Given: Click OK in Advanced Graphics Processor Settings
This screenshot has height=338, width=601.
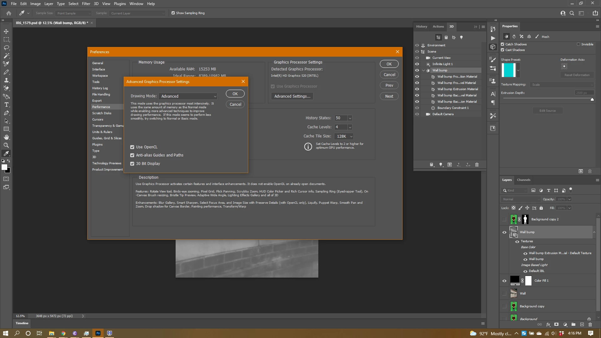Looking at the screenshot, I should point(235,94).
